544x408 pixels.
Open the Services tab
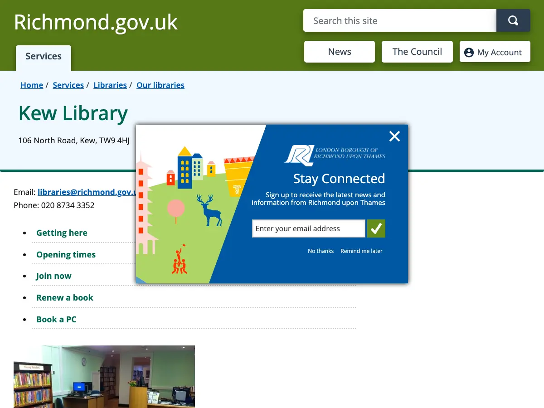(44, 57)
